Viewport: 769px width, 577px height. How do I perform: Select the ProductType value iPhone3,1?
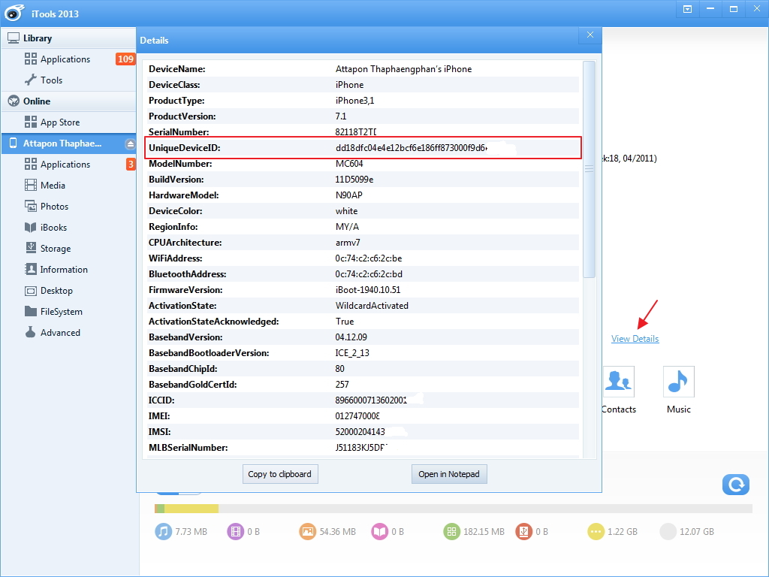click(354, 100)
